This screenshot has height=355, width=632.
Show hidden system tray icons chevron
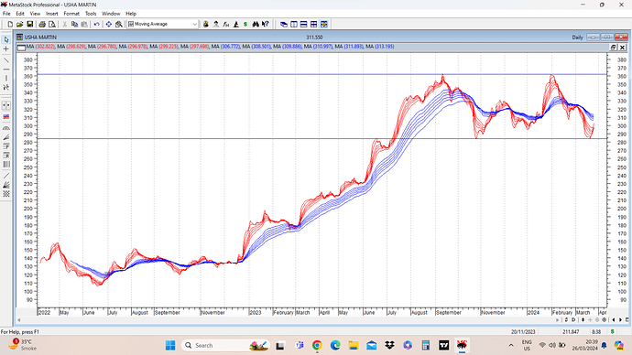click(511, 345)
